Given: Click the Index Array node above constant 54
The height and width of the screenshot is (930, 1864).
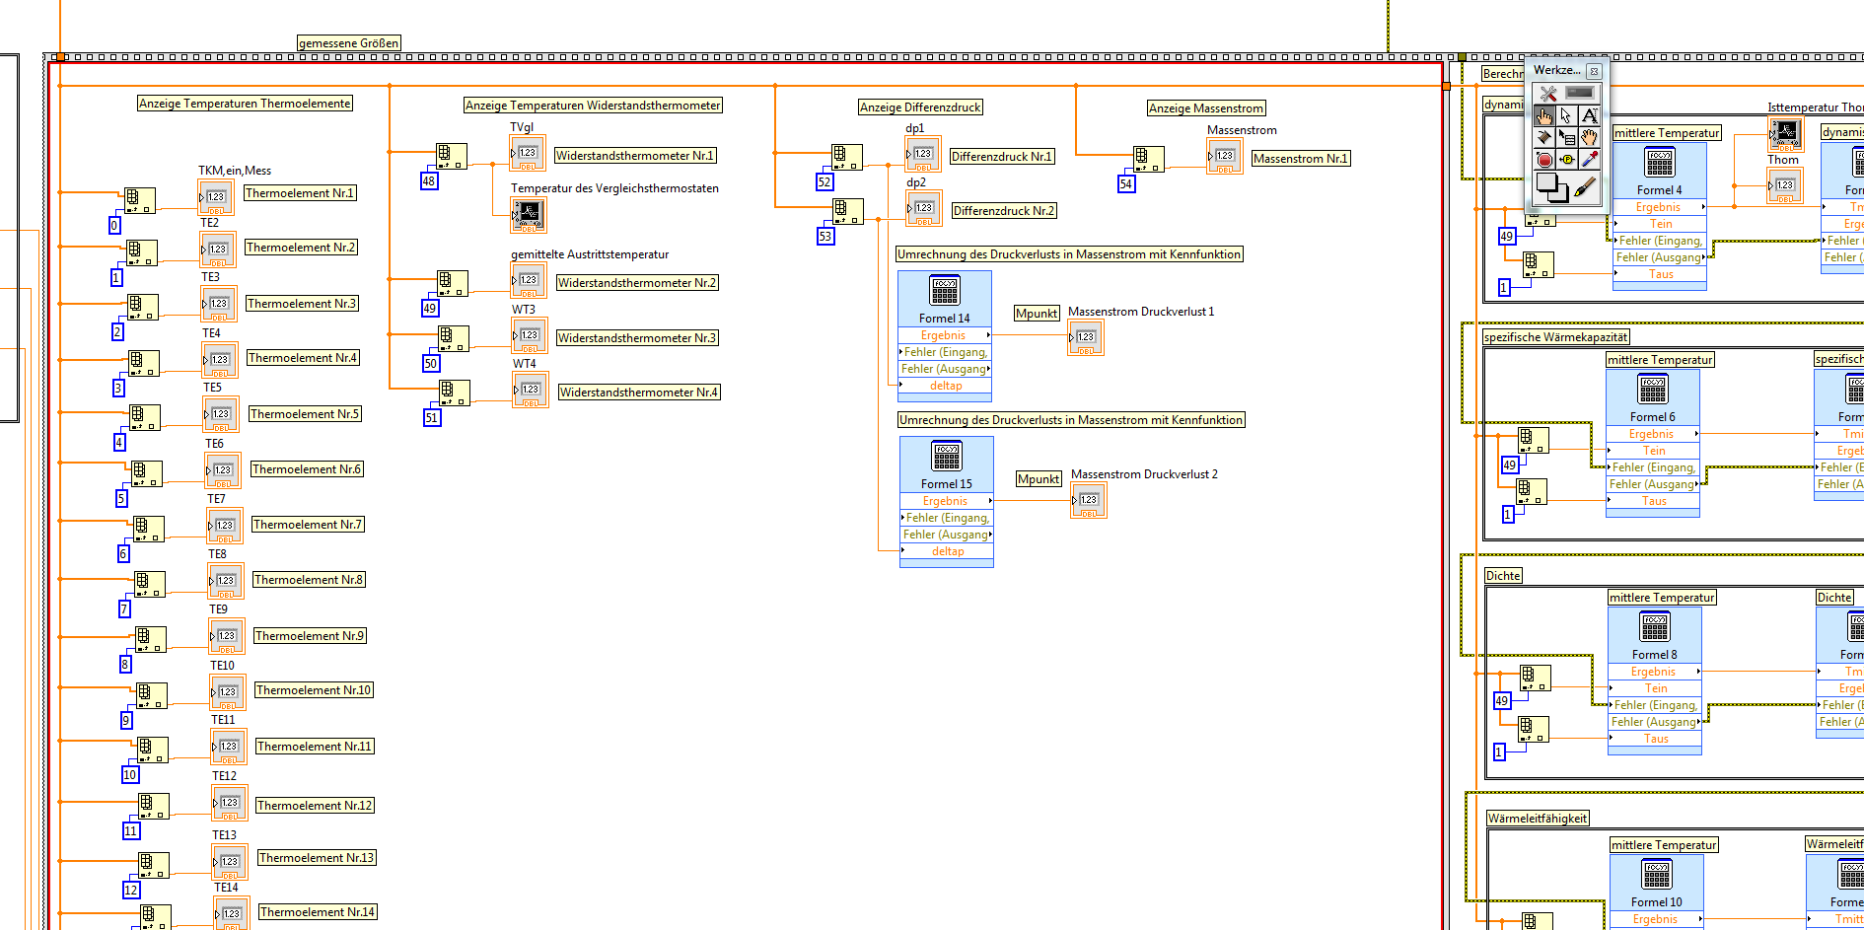Looking at the screenshot, I should tap(1149, 159).
